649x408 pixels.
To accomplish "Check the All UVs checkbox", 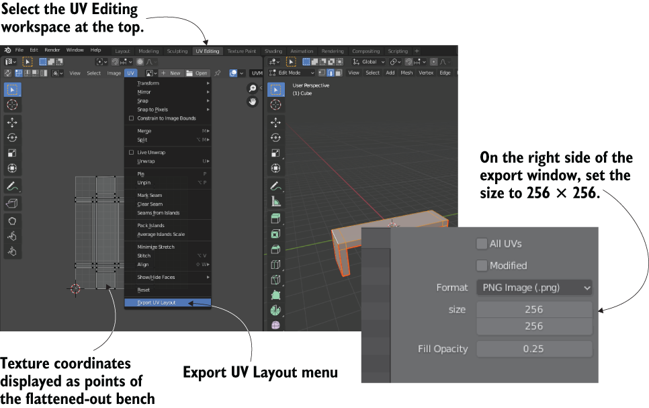I will click(x=482, y=243).
